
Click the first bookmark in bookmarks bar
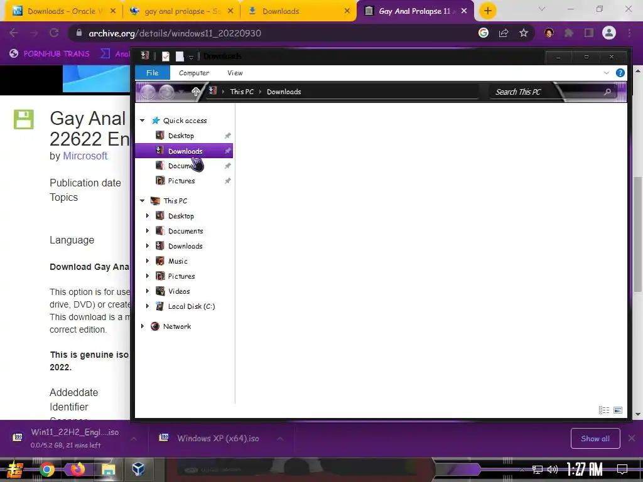[x=50, y=54]
